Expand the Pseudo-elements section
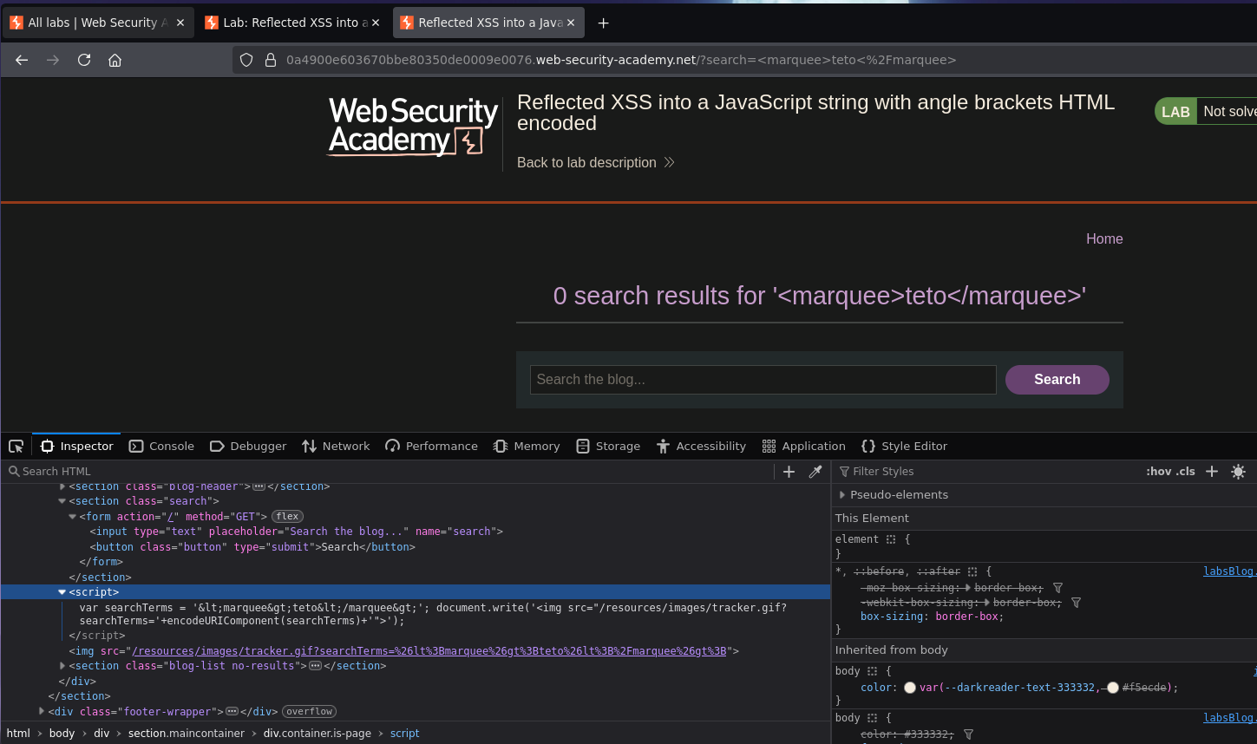Viewport: 1257px width, 744px height. 842,494
